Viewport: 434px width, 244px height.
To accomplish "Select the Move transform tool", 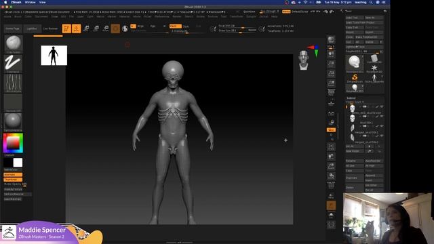I will click(x=86, y=28).
